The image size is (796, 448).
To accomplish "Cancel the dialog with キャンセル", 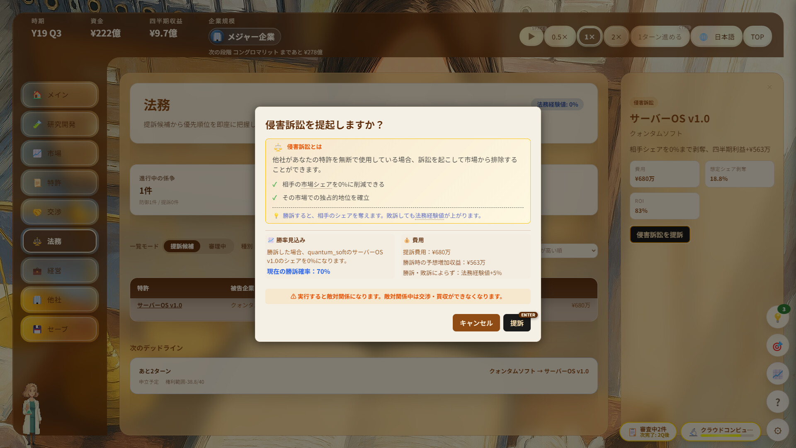I will click(x=476, y=323).
